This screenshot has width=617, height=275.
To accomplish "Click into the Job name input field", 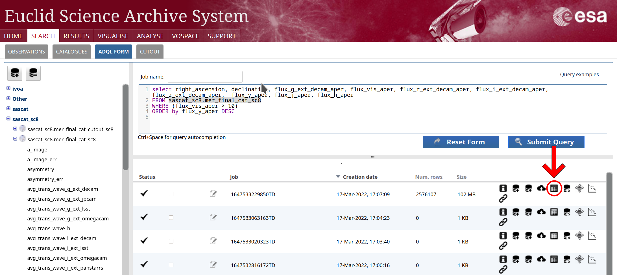I will click(205, 77).
